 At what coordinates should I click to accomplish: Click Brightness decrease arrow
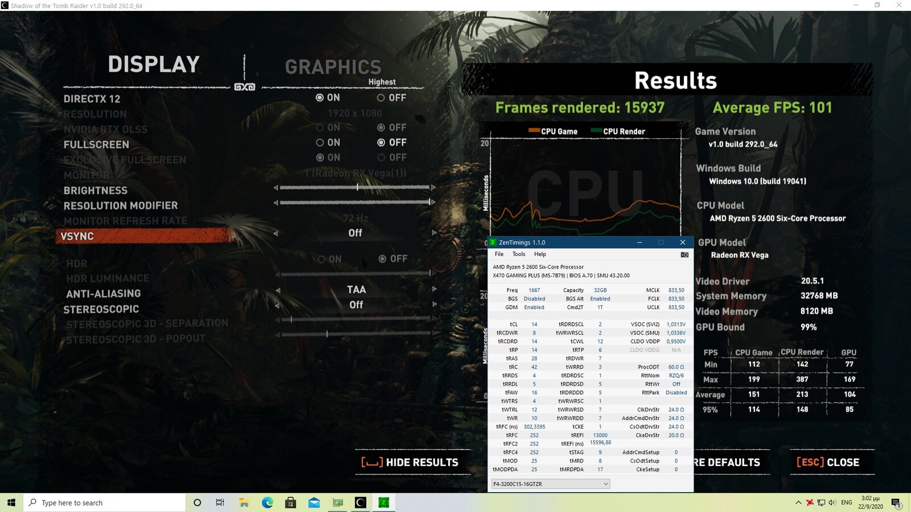276,188
